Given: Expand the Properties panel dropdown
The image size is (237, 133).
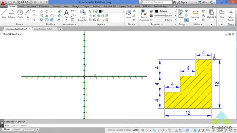Looking at the screenshot, I should (157, 24).
